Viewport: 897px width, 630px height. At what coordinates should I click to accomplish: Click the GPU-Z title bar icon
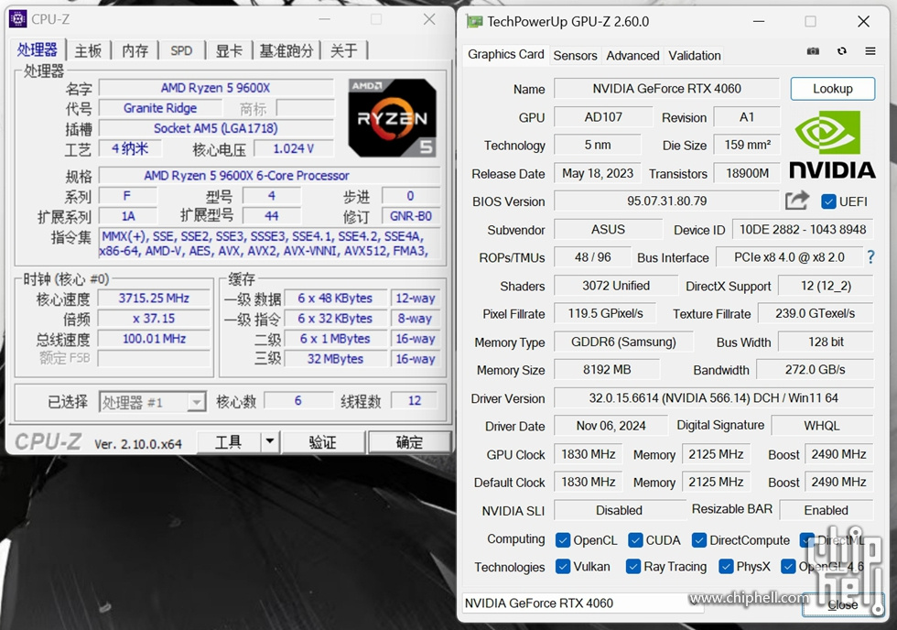coord(474,22)
